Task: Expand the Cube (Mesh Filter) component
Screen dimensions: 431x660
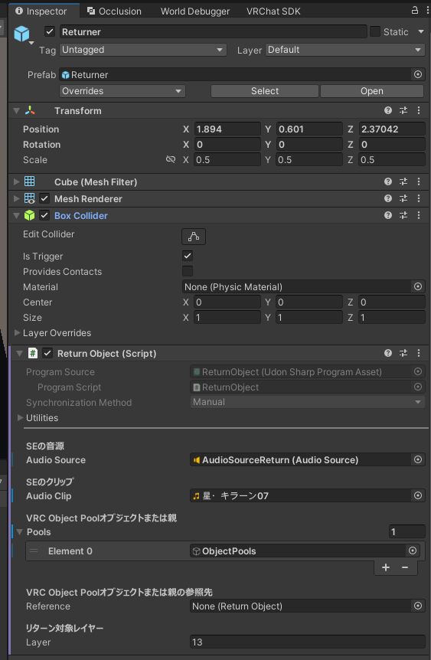Action: 16,181
